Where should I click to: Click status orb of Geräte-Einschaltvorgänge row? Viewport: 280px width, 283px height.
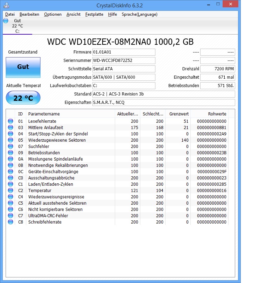pyautogui.click(x=10, y=171)
